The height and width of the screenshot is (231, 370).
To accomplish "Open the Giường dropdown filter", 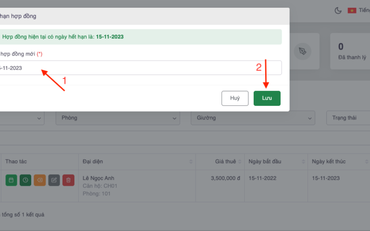I will pos(253,118).
